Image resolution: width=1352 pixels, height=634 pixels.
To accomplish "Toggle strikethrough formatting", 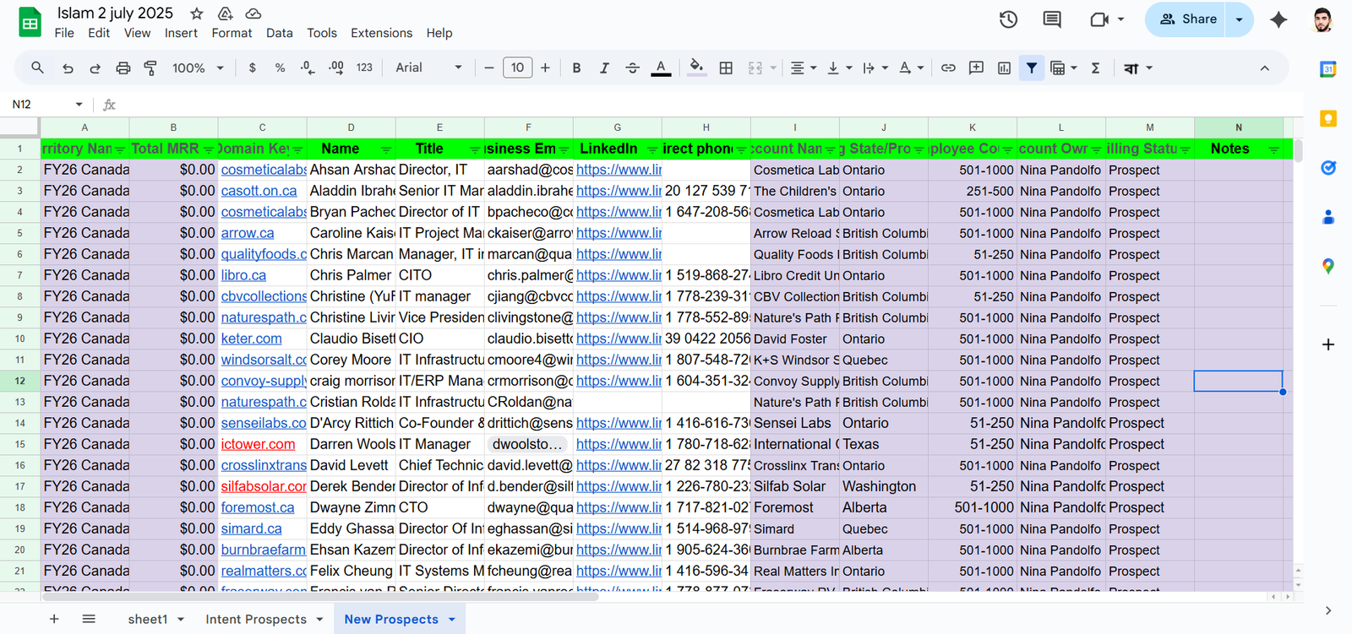I will click(632, 68).
